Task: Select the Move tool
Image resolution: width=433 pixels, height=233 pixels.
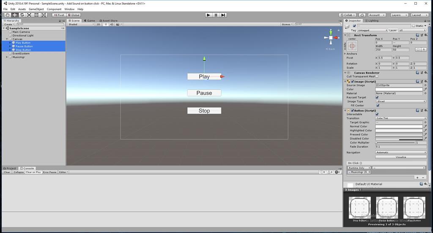Action: pos(15,15)
